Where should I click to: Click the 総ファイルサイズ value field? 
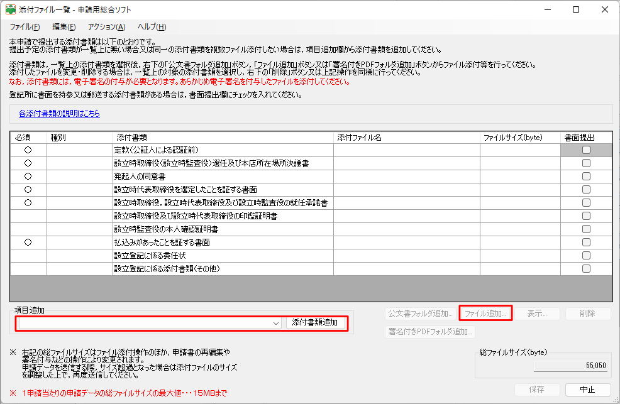[x=571, y=365]
